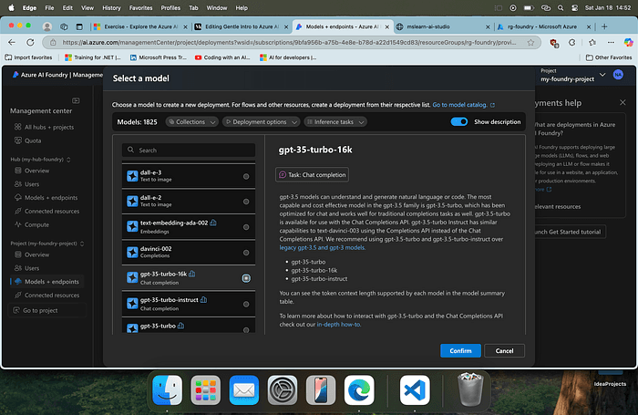Open browser Settings and more menu
The image size is (638, 415).
pos(611,42)
